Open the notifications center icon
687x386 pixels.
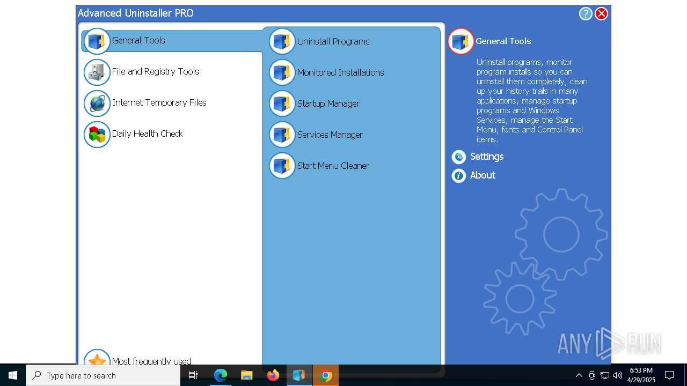click(x=669, y=375)
